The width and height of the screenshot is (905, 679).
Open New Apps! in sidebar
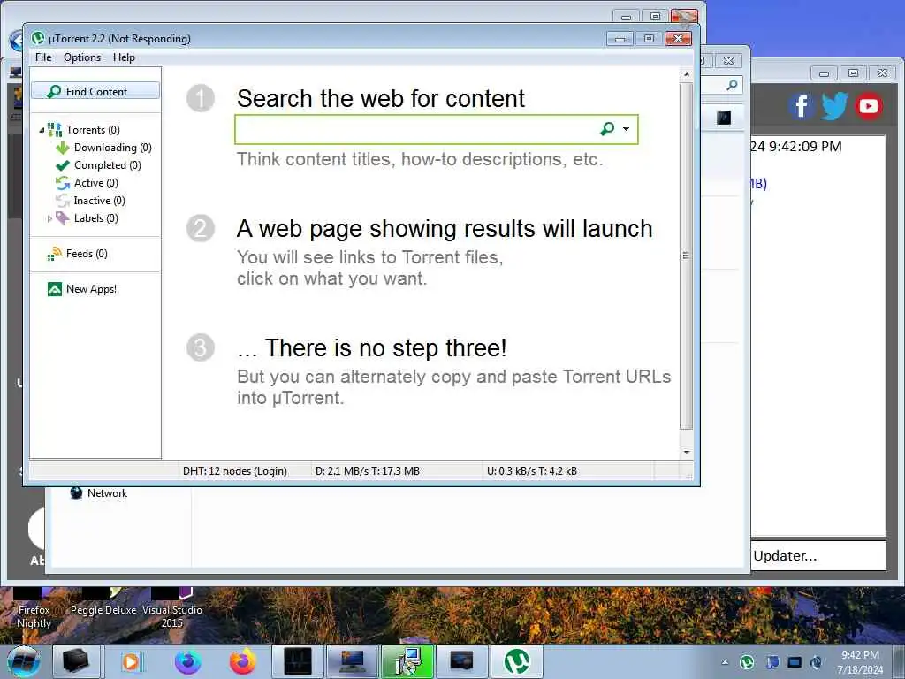(x=91, y=289)
